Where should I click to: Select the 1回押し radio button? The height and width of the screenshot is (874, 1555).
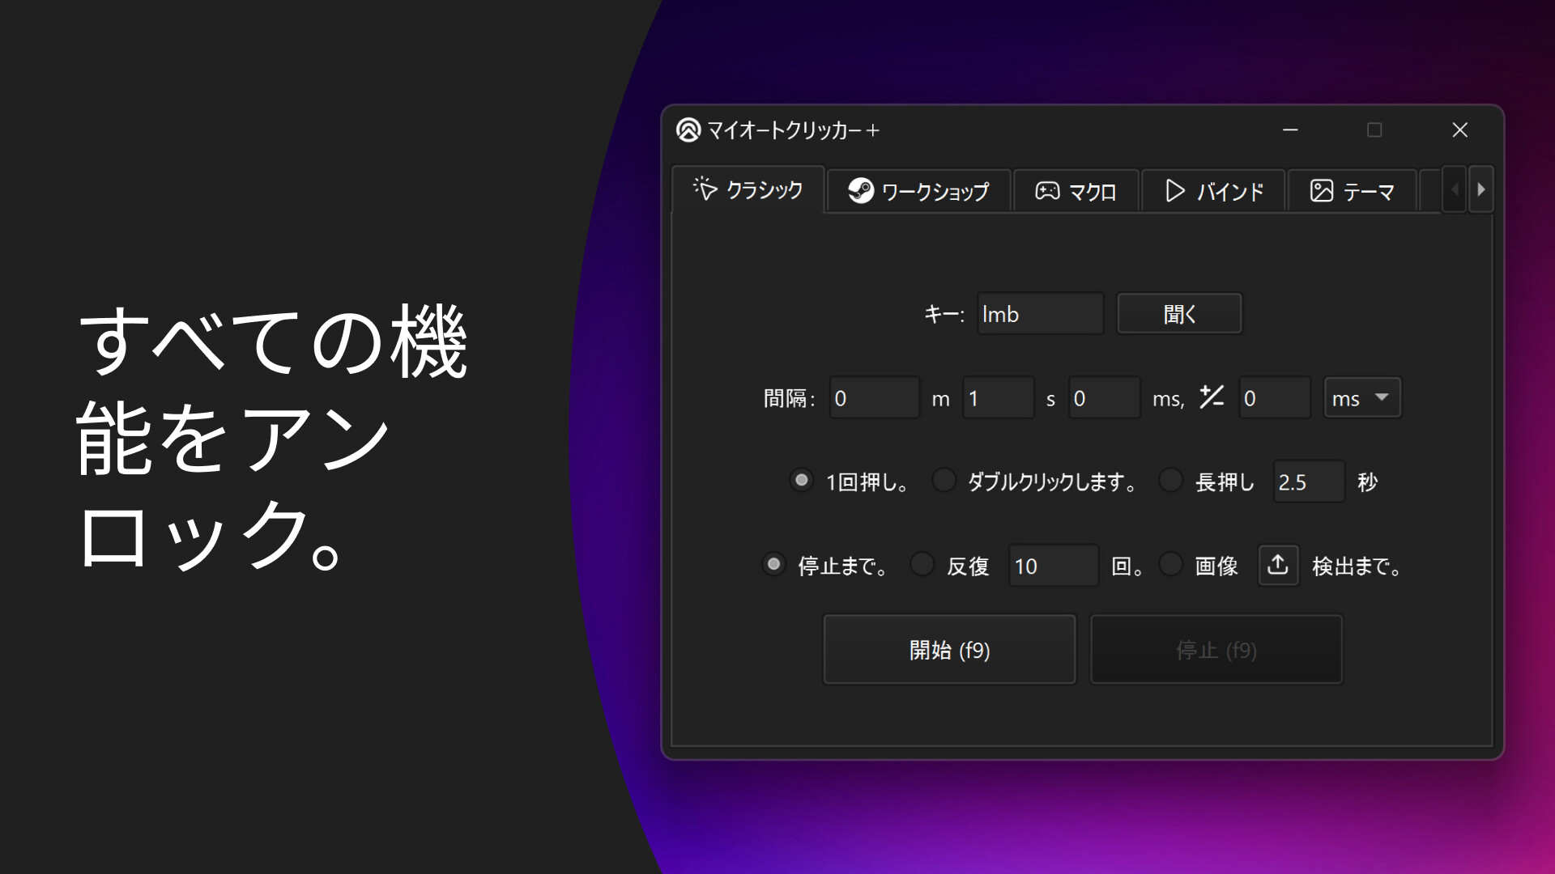(x=801, y=481)
